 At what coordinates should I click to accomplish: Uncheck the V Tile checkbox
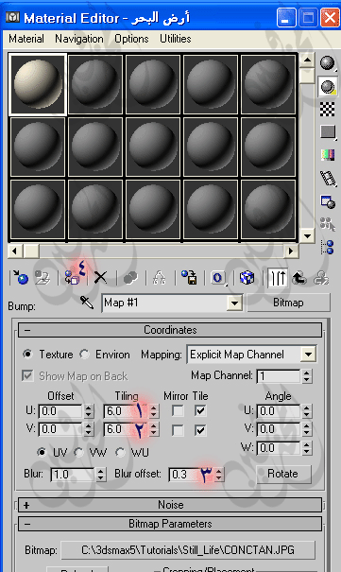point(200,430)
